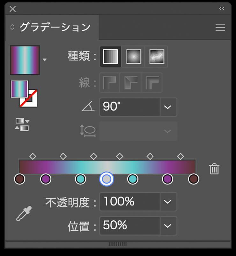Open the angle 90° dropdown
Viewport: 236px width, 256px height.
168,107
